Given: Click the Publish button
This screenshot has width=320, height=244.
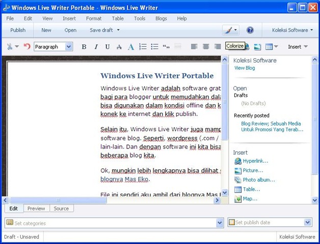Looking at the screenshot, I should tap(18, 30).
